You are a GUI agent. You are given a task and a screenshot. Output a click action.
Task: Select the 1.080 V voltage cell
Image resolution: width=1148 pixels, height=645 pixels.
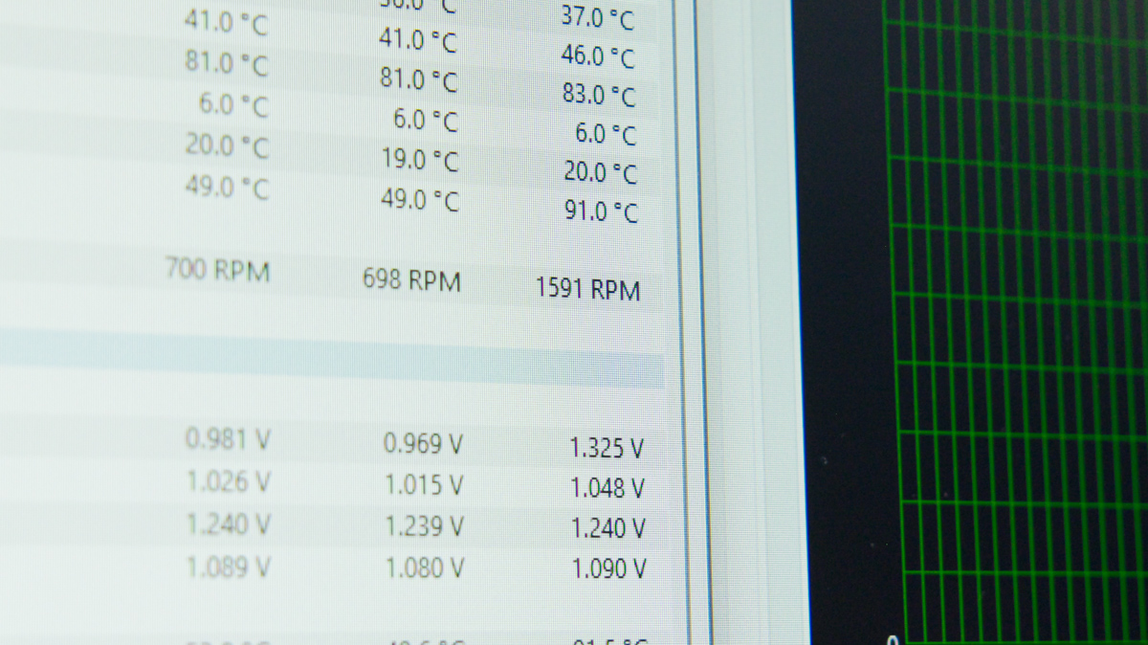[425, 568]
